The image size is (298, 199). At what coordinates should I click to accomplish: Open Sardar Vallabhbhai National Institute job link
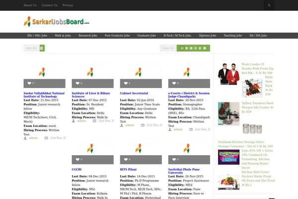coord(44,95)
